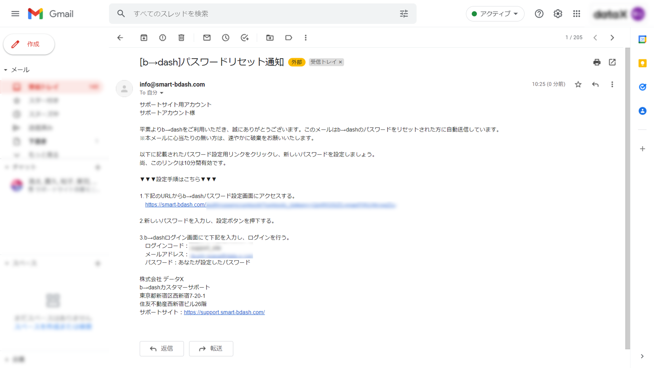Open more actions in toolbar
This screenshot has height=368, width=654.
pos(306,38)
